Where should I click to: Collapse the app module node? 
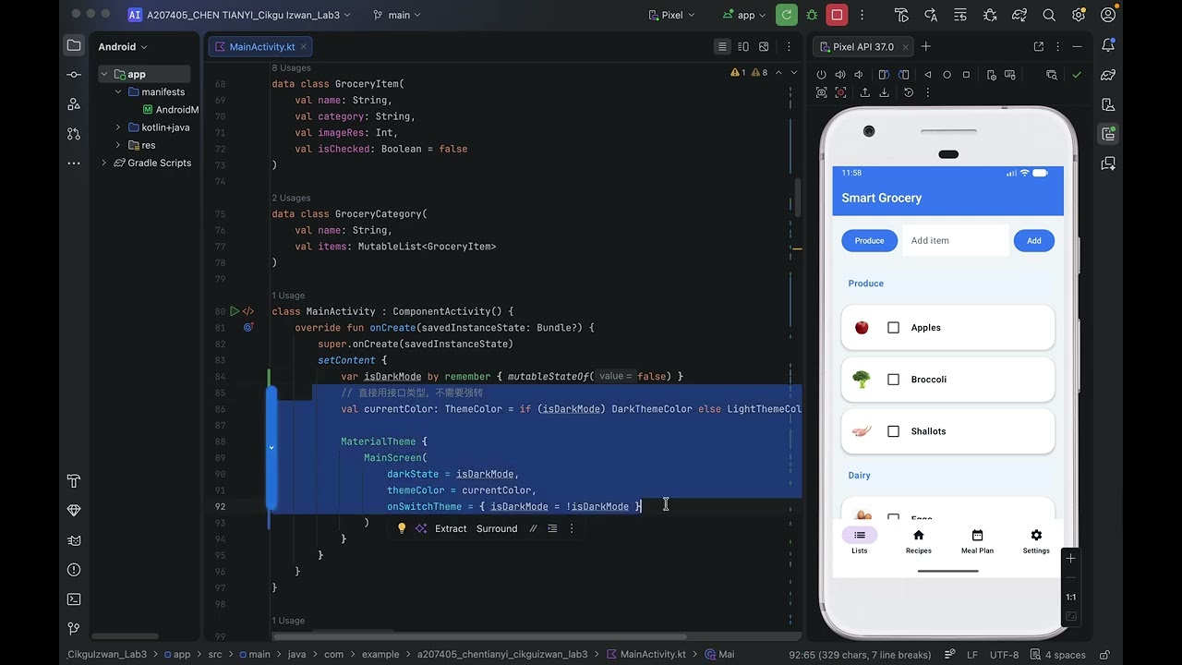coord(104,74)
